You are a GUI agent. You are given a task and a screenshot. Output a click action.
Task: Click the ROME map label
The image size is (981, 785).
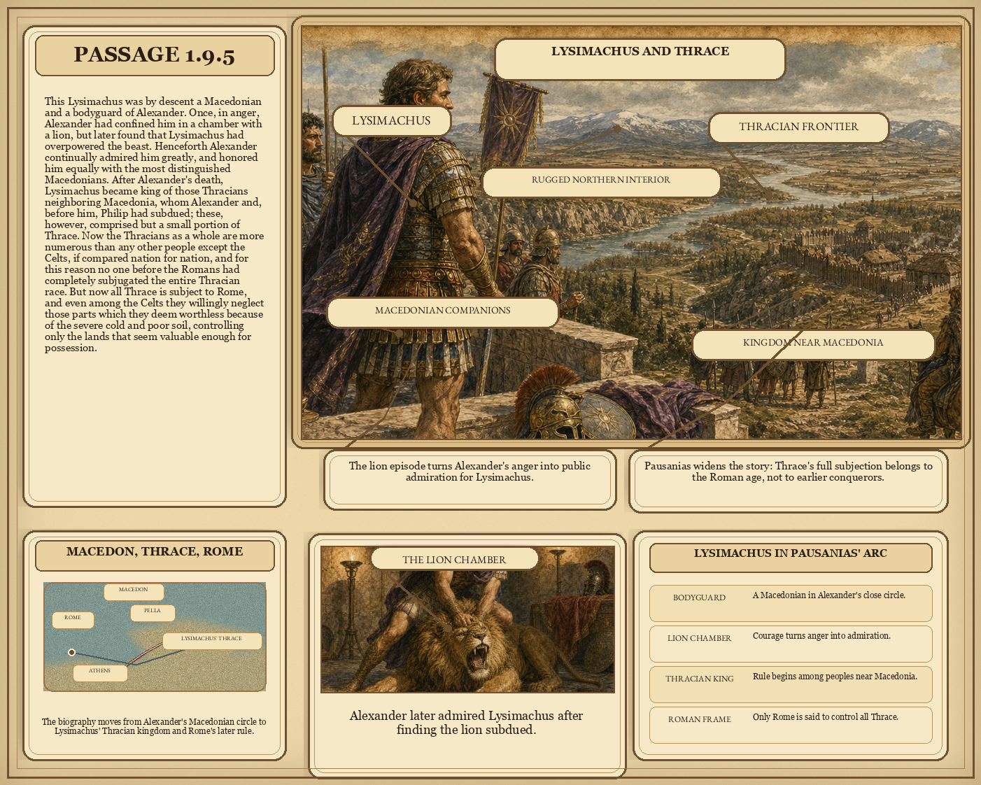click(73, 619)
